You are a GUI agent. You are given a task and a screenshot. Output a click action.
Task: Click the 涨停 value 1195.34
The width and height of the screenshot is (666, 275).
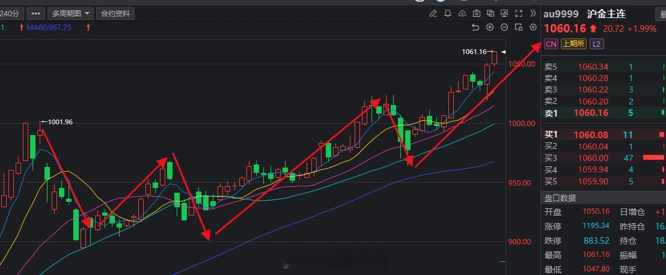click(594, 226)
